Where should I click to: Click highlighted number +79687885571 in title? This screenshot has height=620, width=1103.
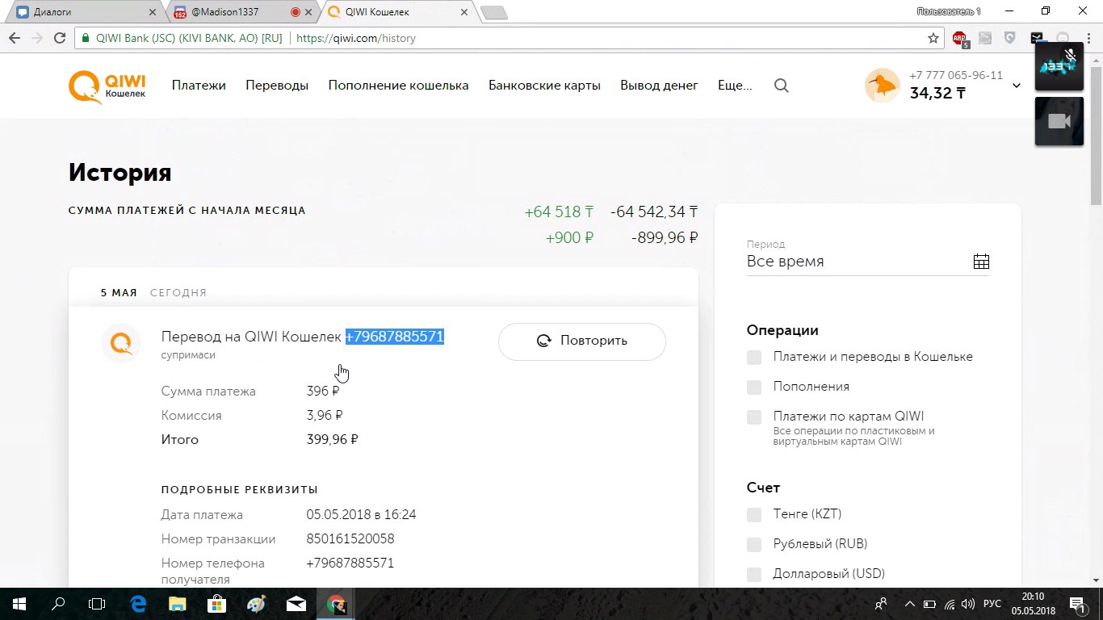point(395,337)
